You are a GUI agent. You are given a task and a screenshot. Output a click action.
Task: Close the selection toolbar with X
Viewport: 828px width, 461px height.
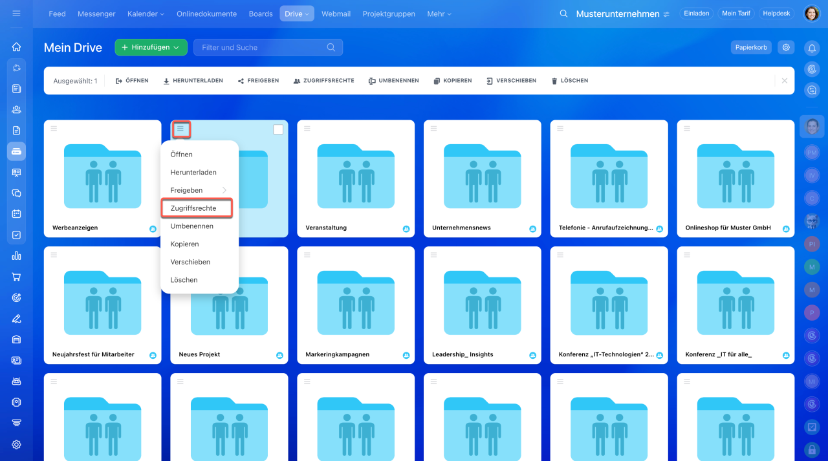click(784, 81)
